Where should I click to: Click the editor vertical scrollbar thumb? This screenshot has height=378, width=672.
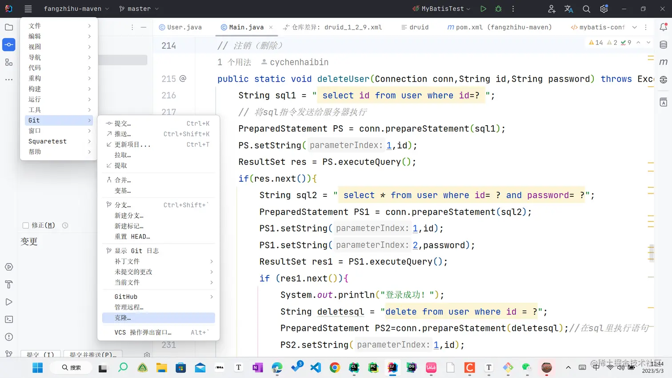652,253
